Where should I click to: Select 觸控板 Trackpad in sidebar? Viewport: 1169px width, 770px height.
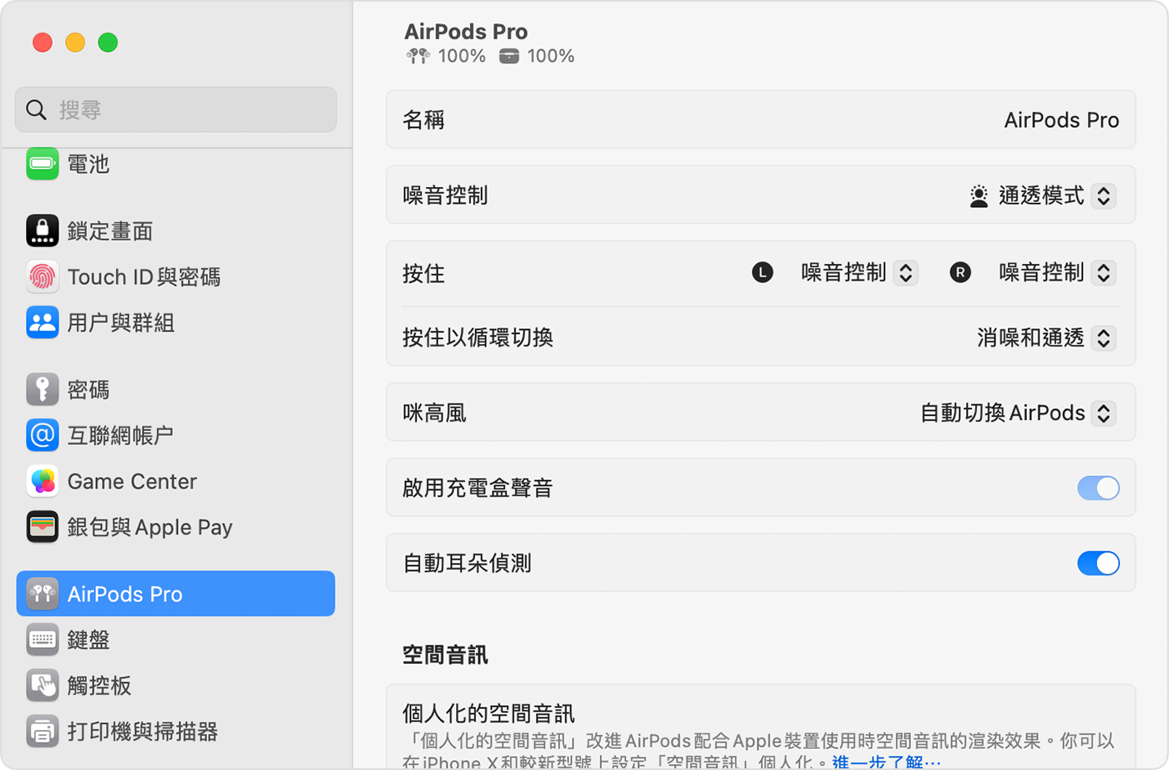point(99,686)
